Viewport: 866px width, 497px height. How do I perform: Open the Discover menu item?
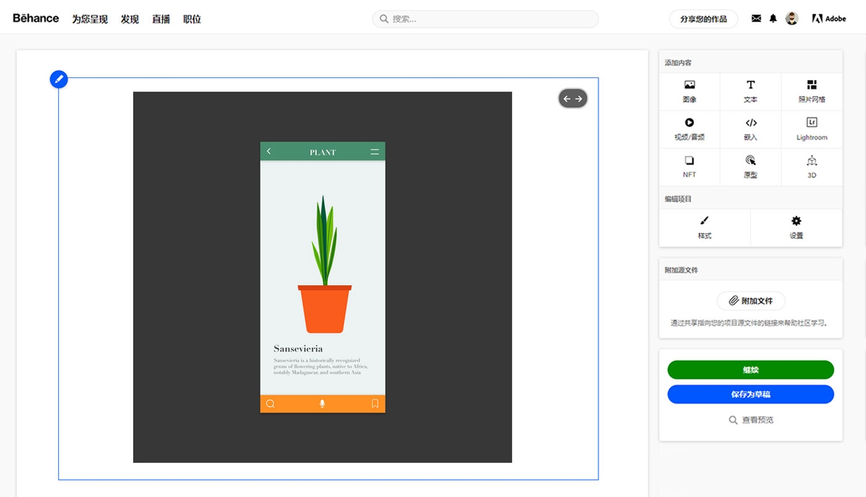130,19
